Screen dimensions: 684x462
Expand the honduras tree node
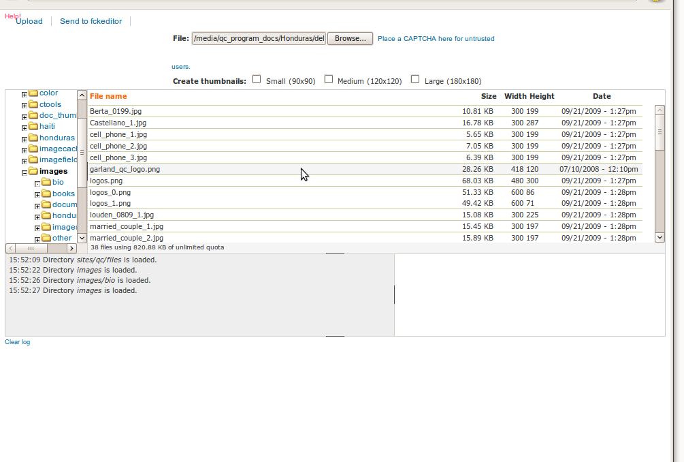tap(25, 138)
